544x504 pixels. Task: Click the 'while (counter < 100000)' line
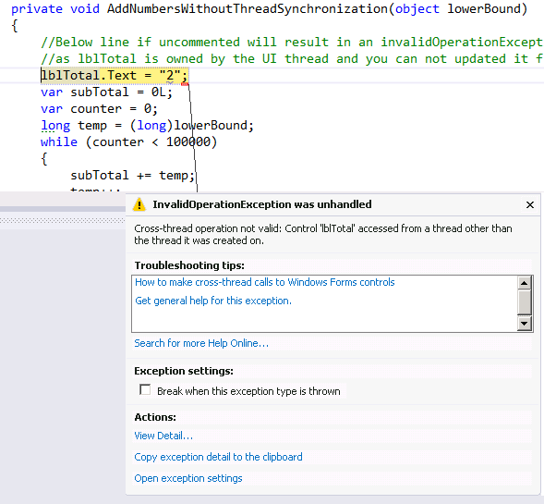[128, 142]
